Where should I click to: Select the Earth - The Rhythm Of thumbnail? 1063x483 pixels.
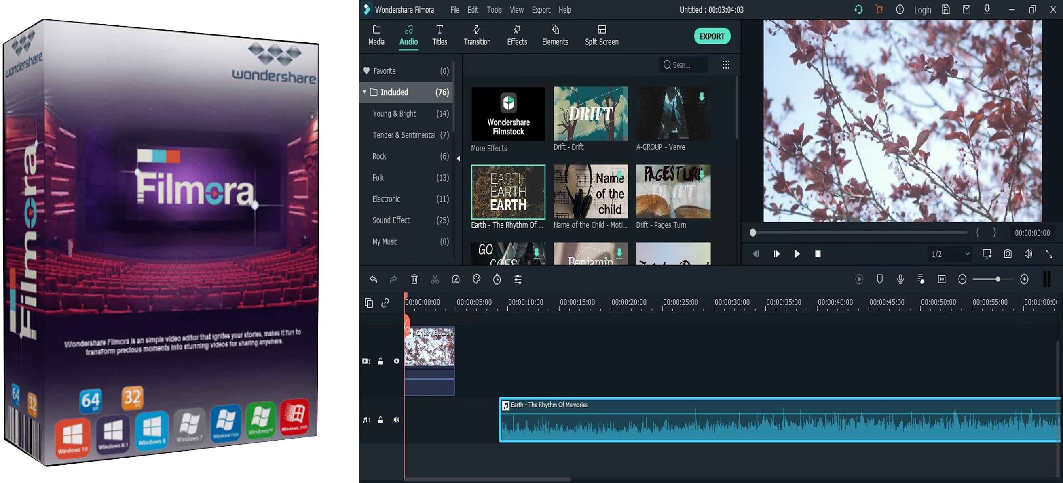508,192
